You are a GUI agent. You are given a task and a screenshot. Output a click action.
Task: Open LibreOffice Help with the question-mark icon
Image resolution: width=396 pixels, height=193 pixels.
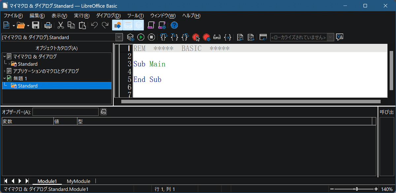coord(174,25)
